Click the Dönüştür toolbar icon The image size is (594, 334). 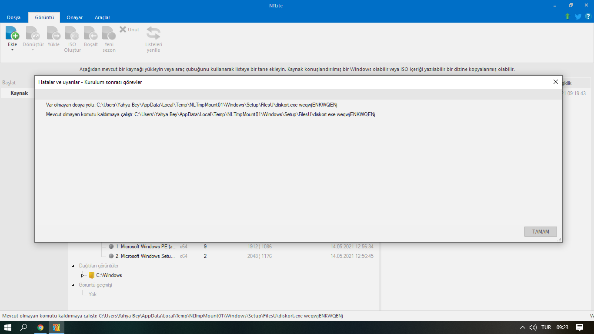tap(33, 33)
